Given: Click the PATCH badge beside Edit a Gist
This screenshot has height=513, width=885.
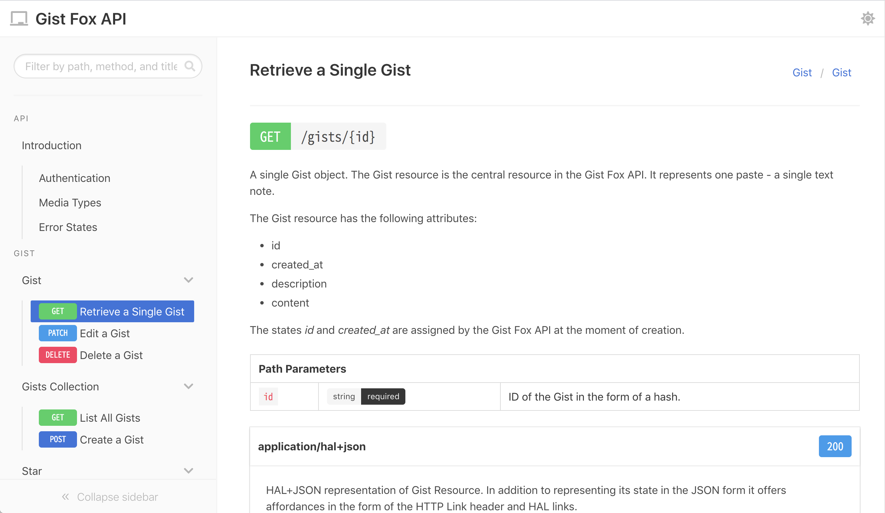Looking at the screenshot, I should point(58,333).
